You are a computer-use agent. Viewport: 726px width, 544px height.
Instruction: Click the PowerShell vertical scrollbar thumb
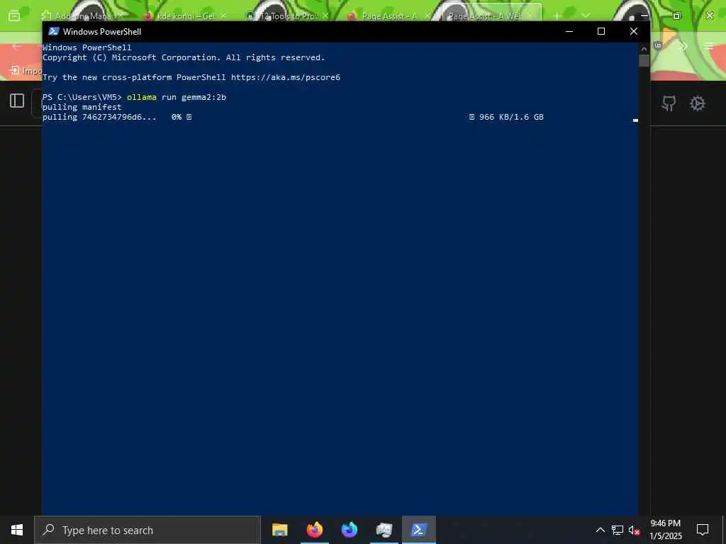point(644,61)
